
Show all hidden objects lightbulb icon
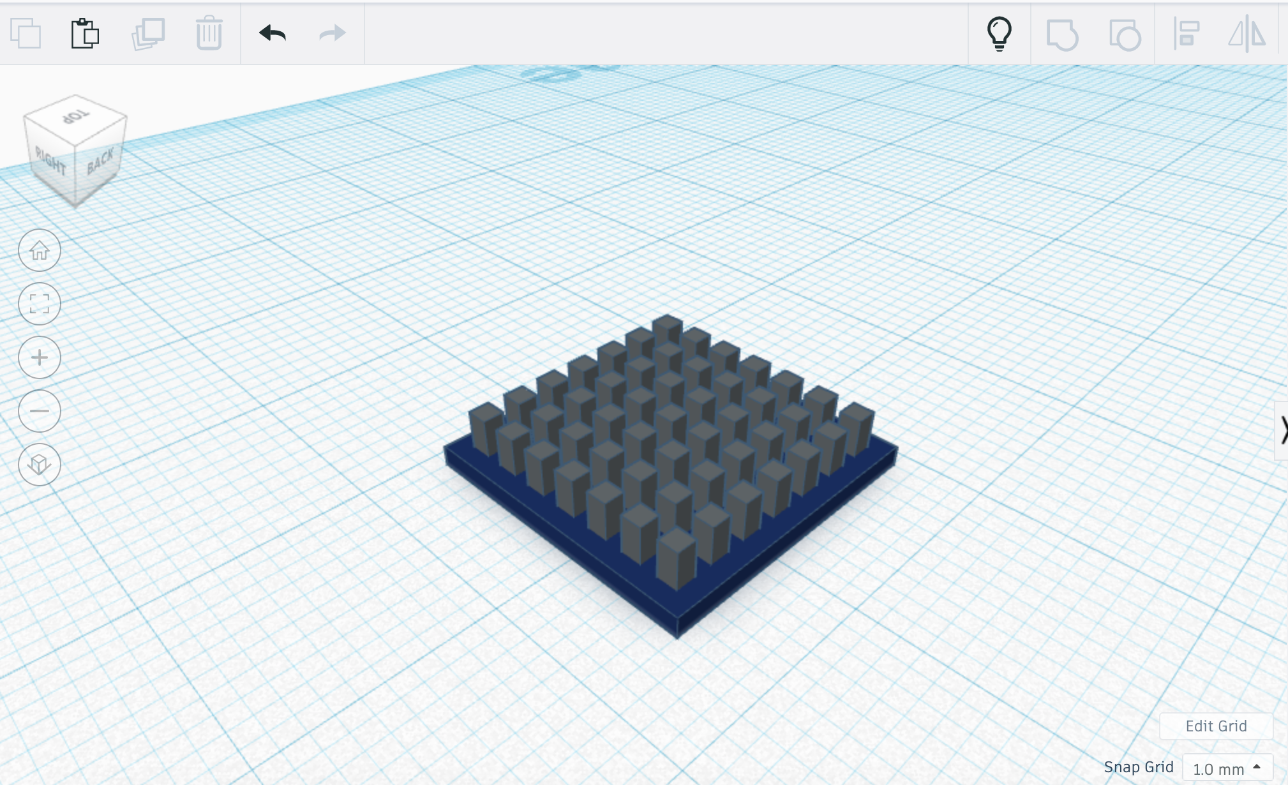[1000, 33]
